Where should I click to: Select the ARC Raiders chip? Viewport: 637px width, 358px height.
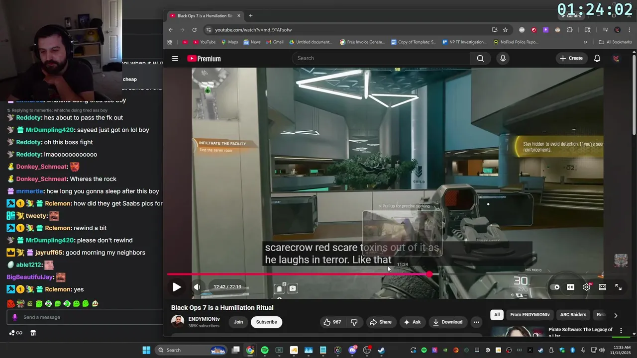click(573, 314)
